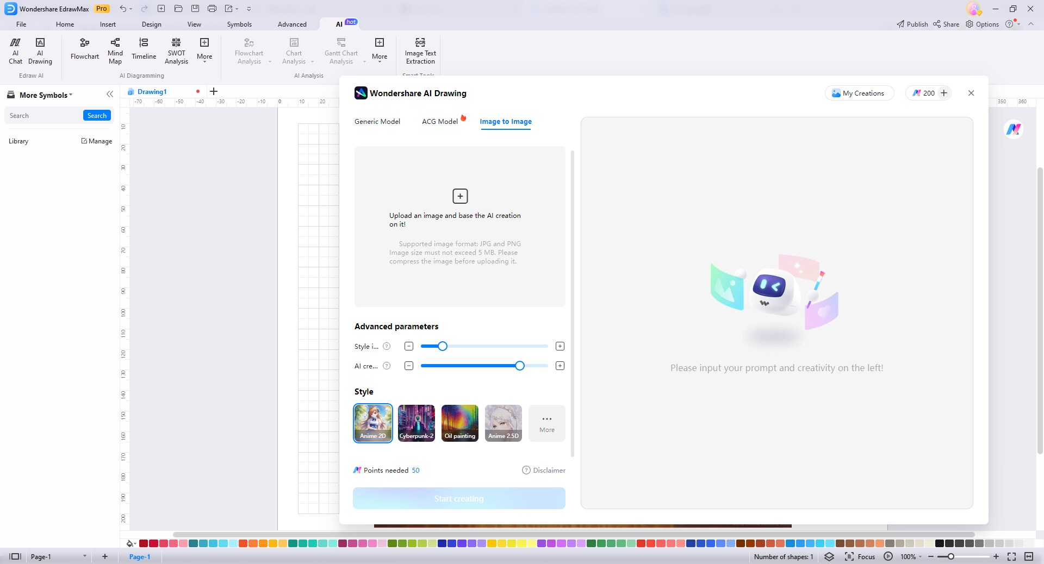
Task: Click the Export icon in title bar
Action: [229, 9]
